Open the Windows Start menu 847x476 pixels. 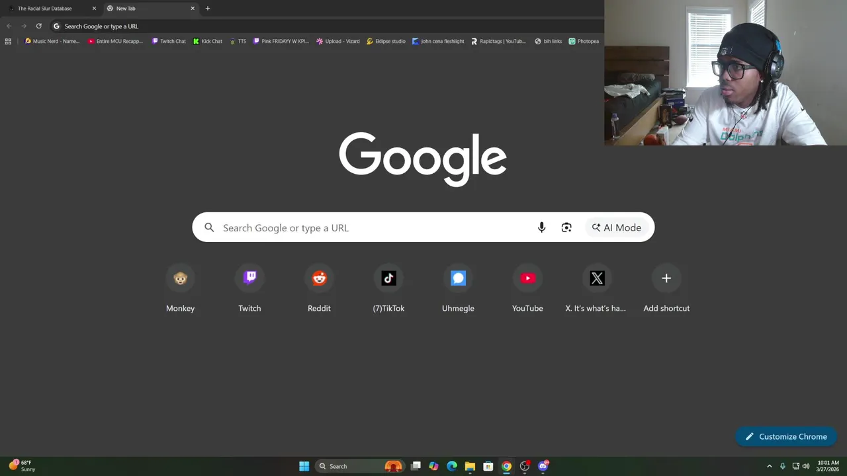click(304, 466)
